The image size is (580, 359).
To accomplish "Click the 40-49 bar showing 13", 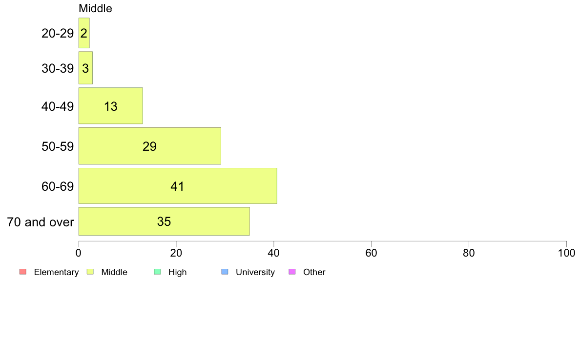I will click(x=111, y=106).
